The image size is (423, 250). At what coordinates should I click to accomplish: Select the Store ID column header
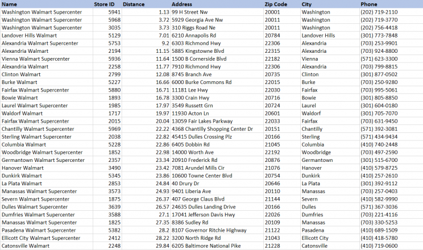coord(103,4)
